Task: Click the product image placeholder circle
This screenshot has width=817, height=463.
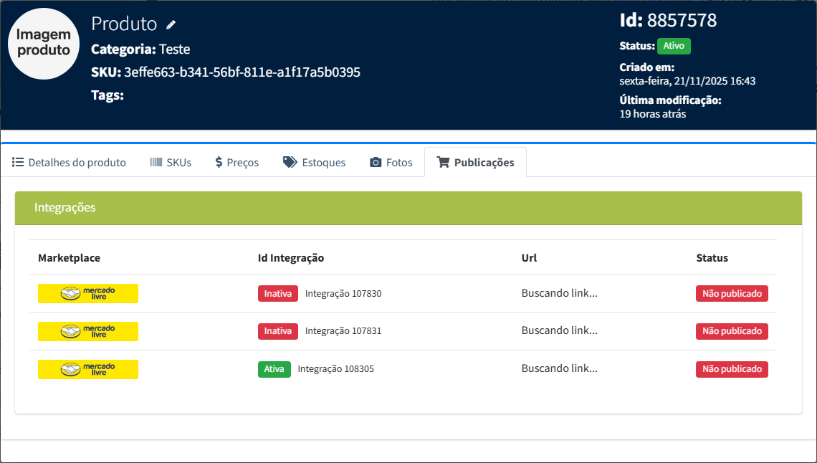Action: 44,44
